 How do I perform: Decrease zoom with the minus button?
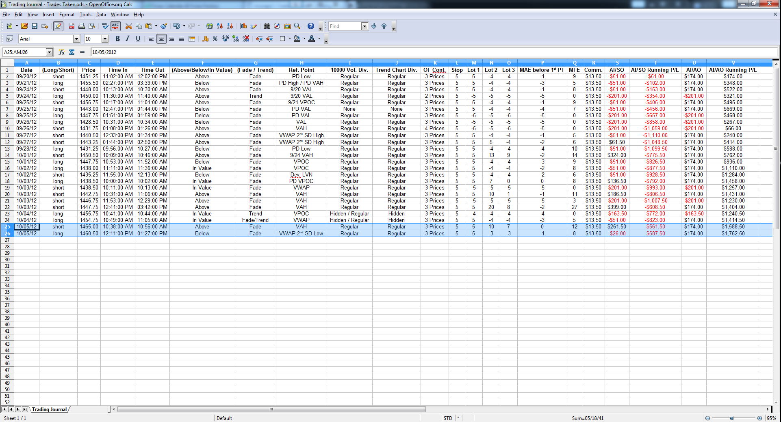click(x=707, y=418)
